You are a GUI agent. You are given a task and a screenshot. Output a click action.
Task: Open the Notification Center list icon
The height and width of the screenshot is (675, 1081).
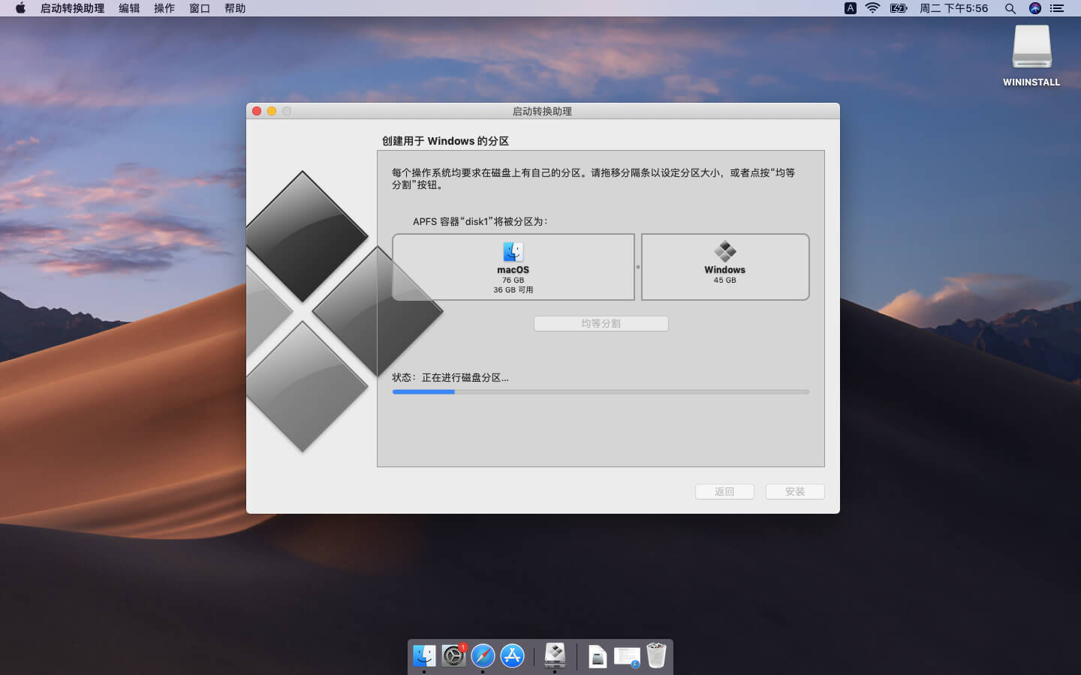(x=1057, y=8)
